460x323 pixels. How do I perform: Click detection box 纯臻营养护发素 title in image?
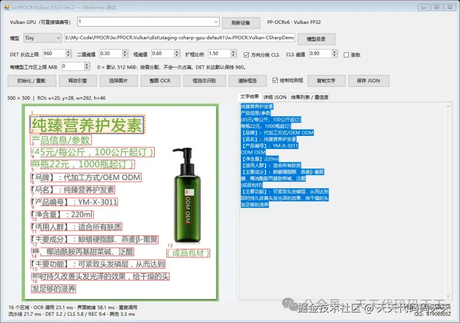point(87,125)
